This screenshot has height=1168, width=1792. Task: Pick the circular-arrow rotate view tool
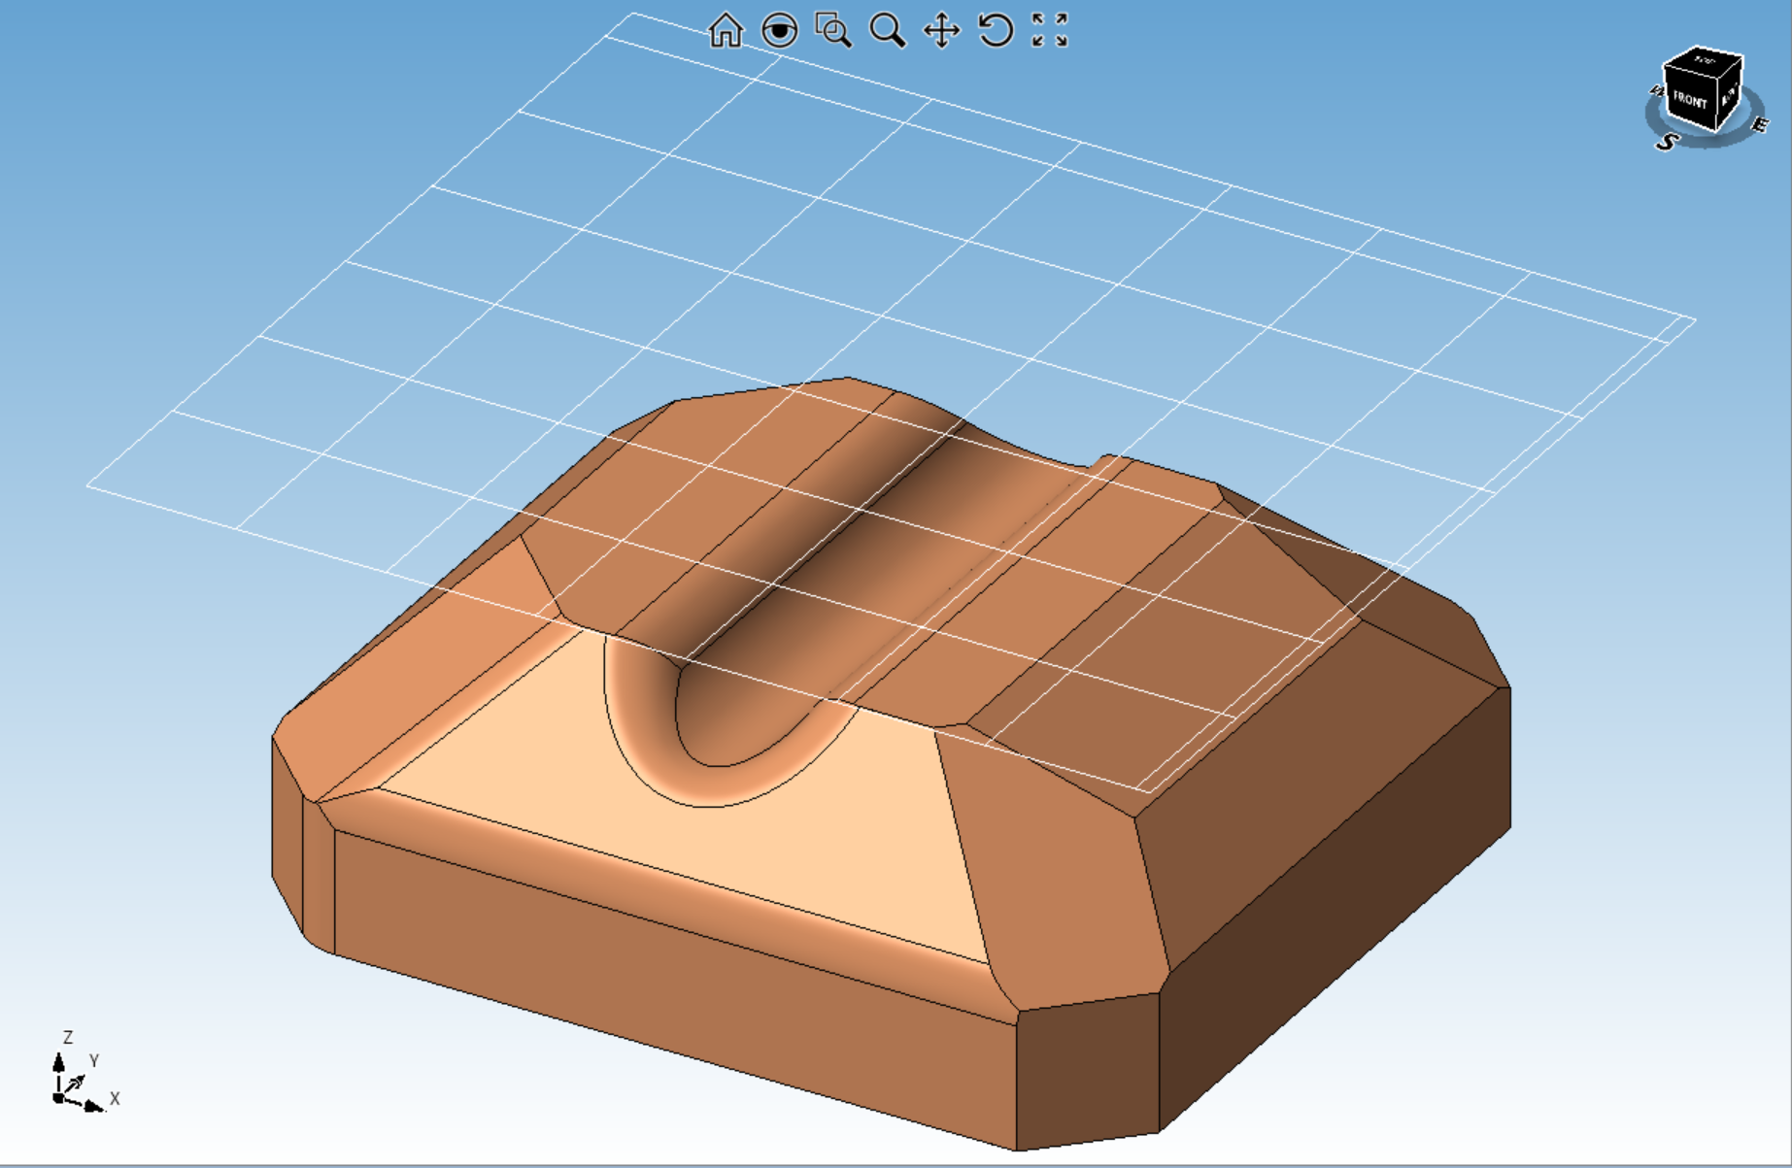pos(996,30)
